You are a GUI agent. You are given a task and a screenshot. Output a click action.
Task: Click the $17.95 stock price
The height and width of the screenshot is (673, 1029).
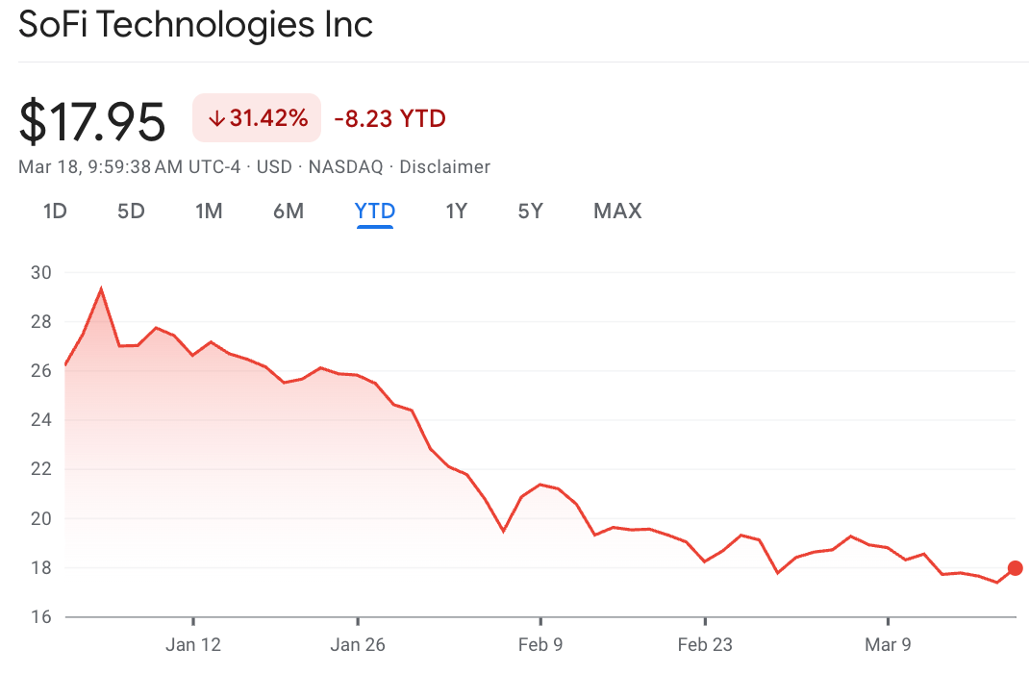click(x=92, y=121)
